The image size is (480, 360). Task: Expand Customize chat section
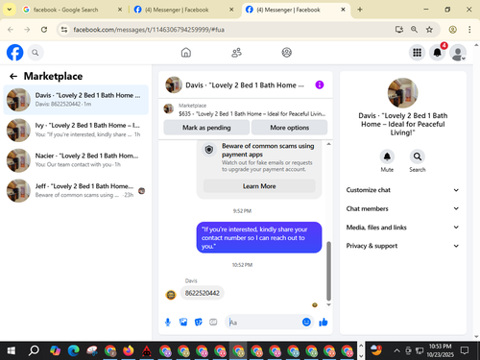point(402,190)
